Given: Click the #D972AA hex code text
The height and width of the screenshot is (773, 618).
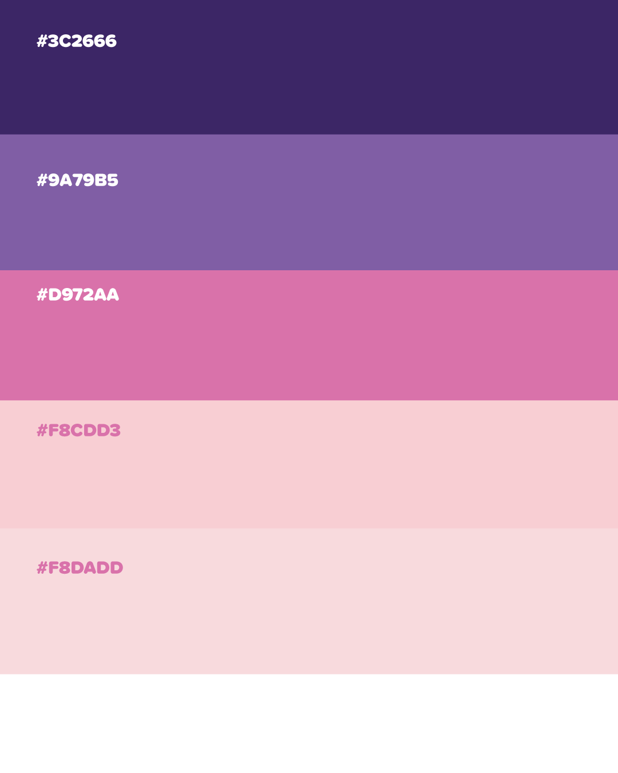Looking at the screenshot, I should point(78,295).
